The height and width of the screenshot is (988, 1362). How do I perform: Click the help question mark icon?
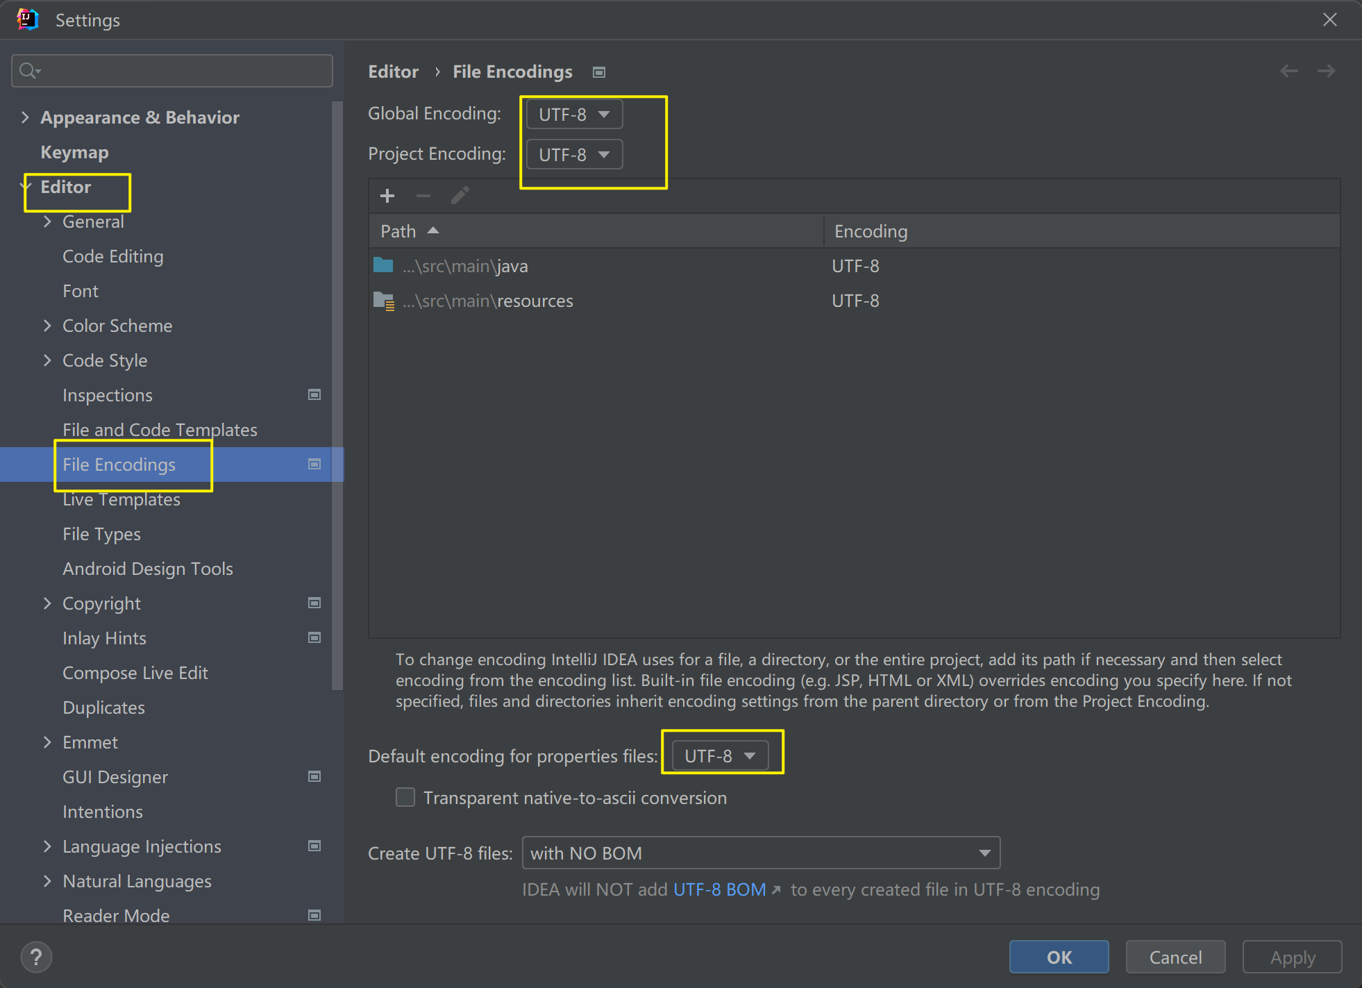click(x=36, y=957)
